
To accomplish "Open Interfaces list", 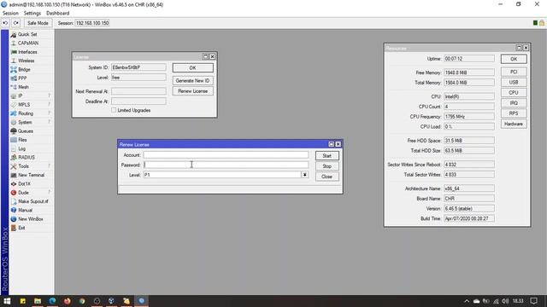I will [x=27, y=52].
